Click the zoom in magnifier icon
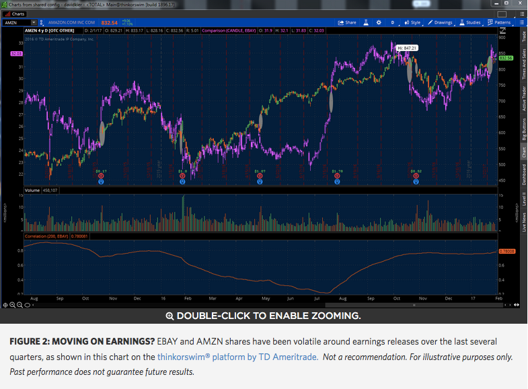Viewport: 528px width, 389px height. tap(13, 305)
